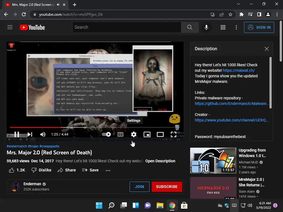Open Upgrading from Windows 1.0 thumbnail
Image resolution: width=283 pixels, height=212 pixels.
213,161
